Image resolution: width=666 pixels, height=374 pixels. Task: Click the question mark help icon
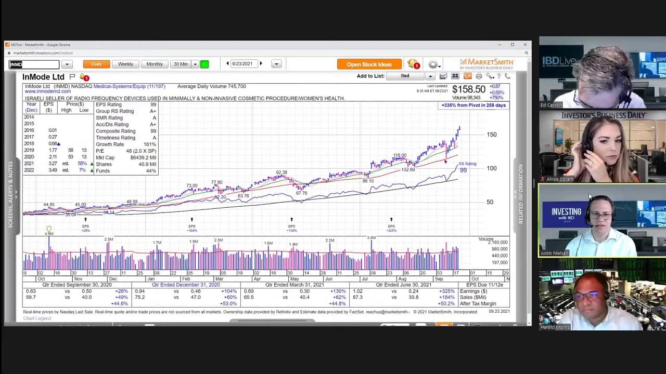click(499, 76)
